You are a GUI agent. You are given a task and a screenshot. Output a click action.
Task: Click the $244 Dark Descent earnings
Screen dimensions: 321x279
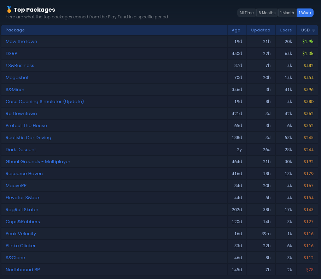(x=309, y=149)
